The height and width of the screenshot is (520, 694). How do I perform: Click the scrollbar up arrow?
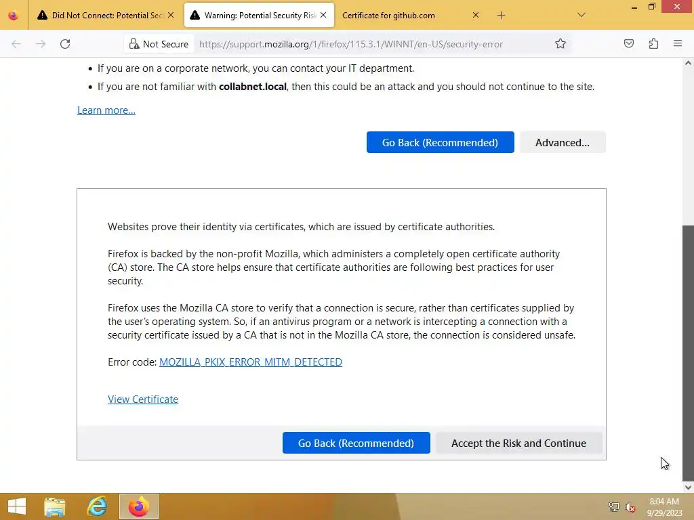click(x=688, y=63)
